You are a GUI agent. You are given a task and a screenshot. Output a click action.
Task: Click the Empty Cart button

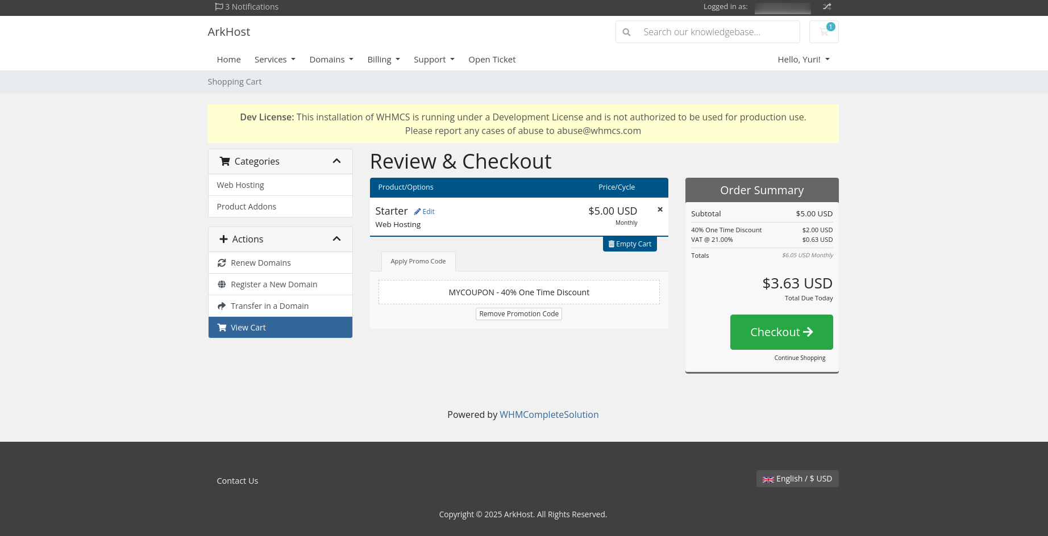pos(630,244)
